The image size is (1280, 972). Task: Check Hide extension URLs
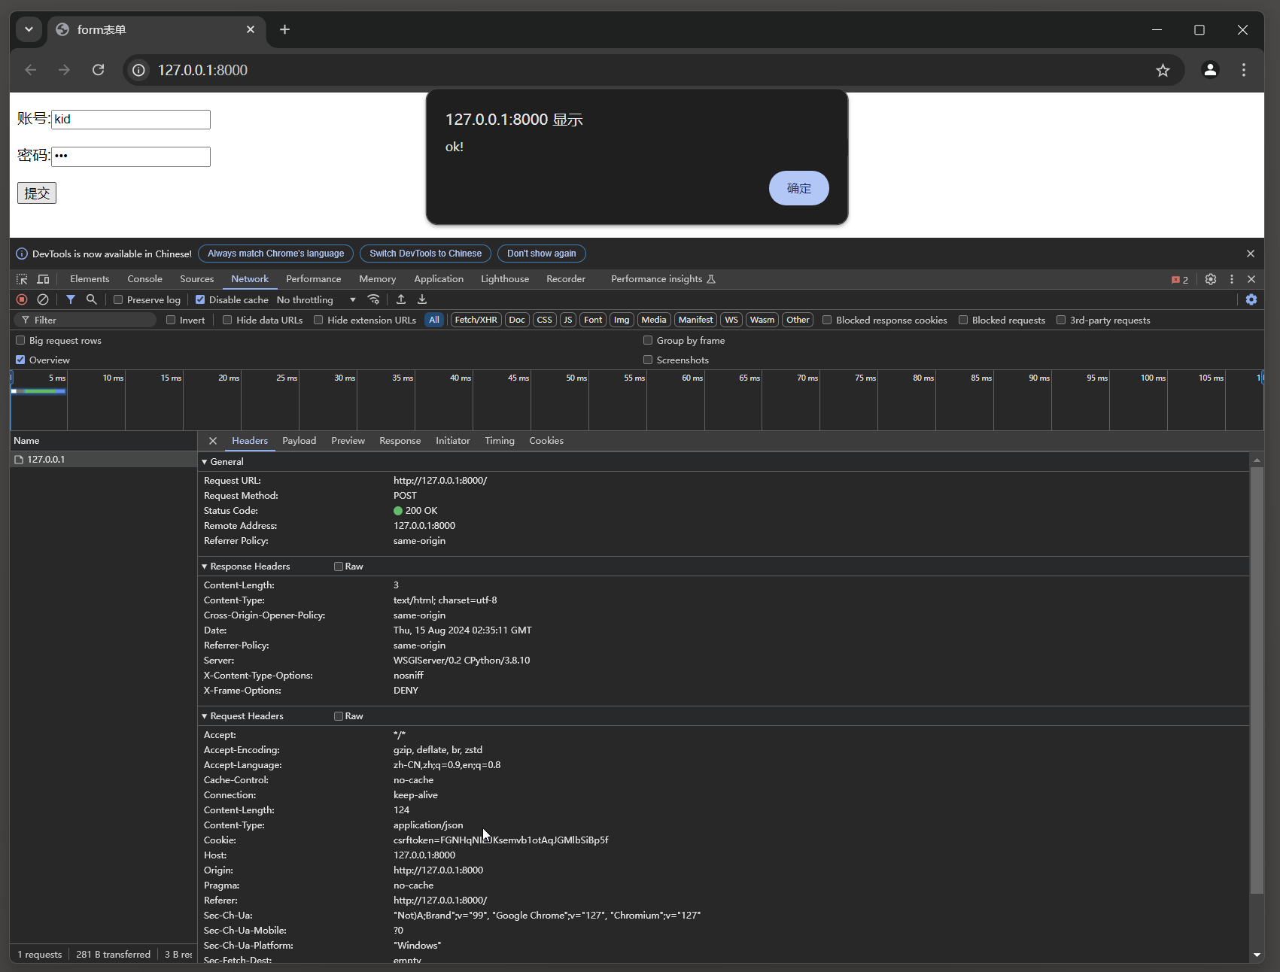(318, 320)
